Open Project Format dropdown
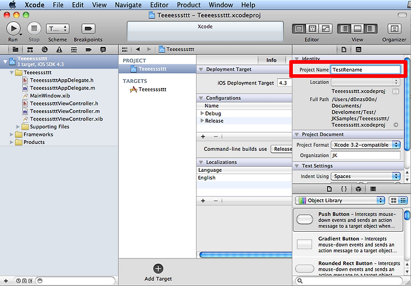 click(366, 144)
